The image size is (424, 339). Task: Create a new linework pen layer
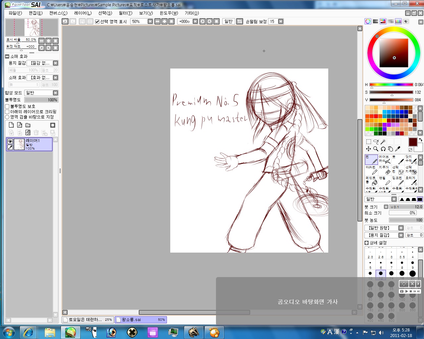click(x=20, y=125)
